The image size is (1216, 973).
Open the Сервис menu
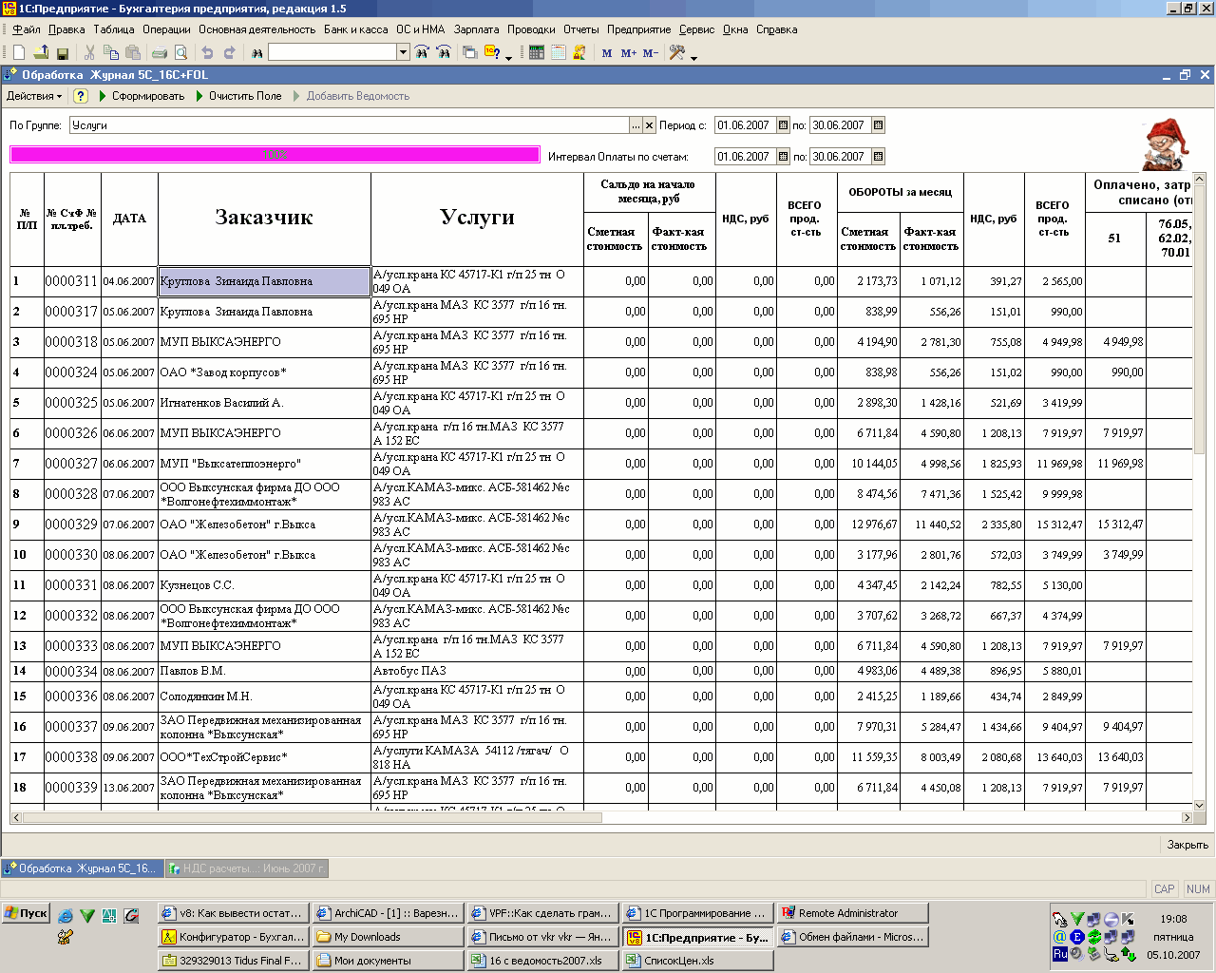(696, 29)
